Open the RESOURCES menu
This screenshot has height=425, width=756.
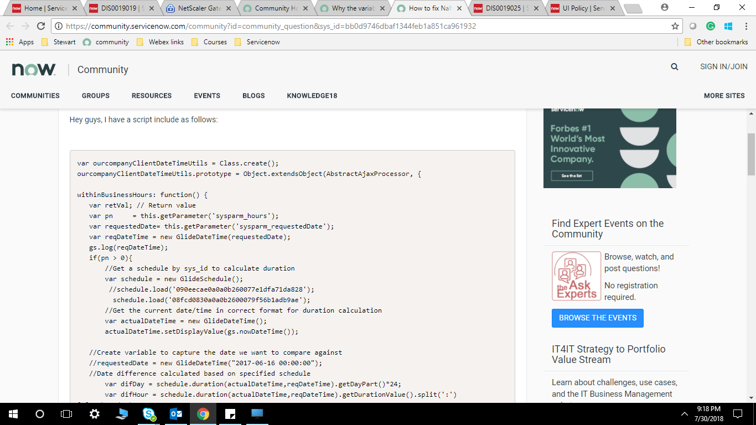[x=152, y=96]
